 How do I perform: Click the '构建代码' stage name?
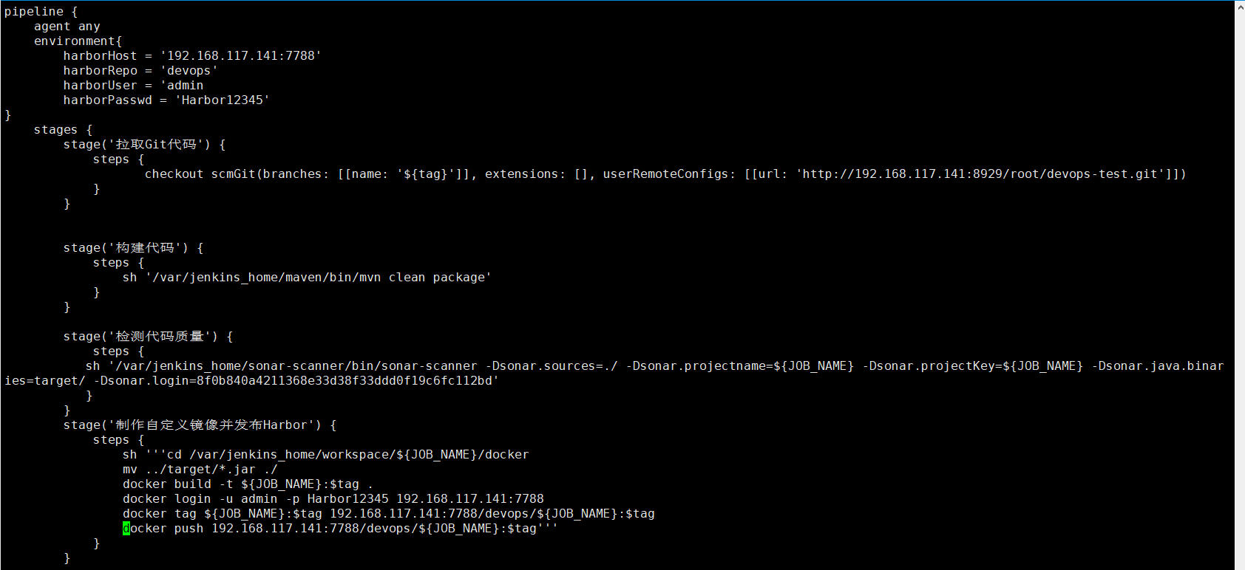pyautogui.click(x=145, y=248)
